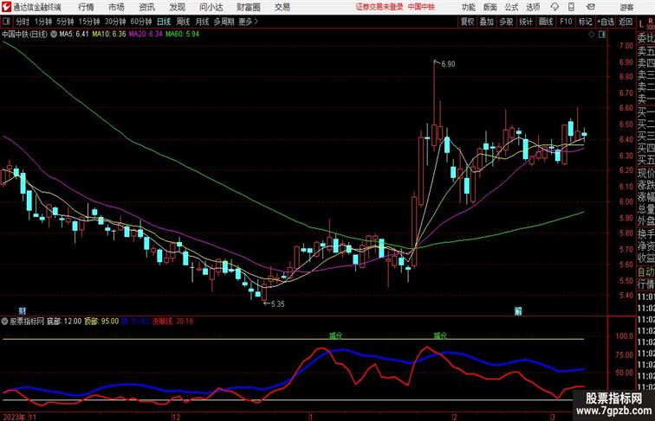This screenshot has width=655, height=421.
Task: Click the 财 marker at chart bottom left
Action: [23, 310]
